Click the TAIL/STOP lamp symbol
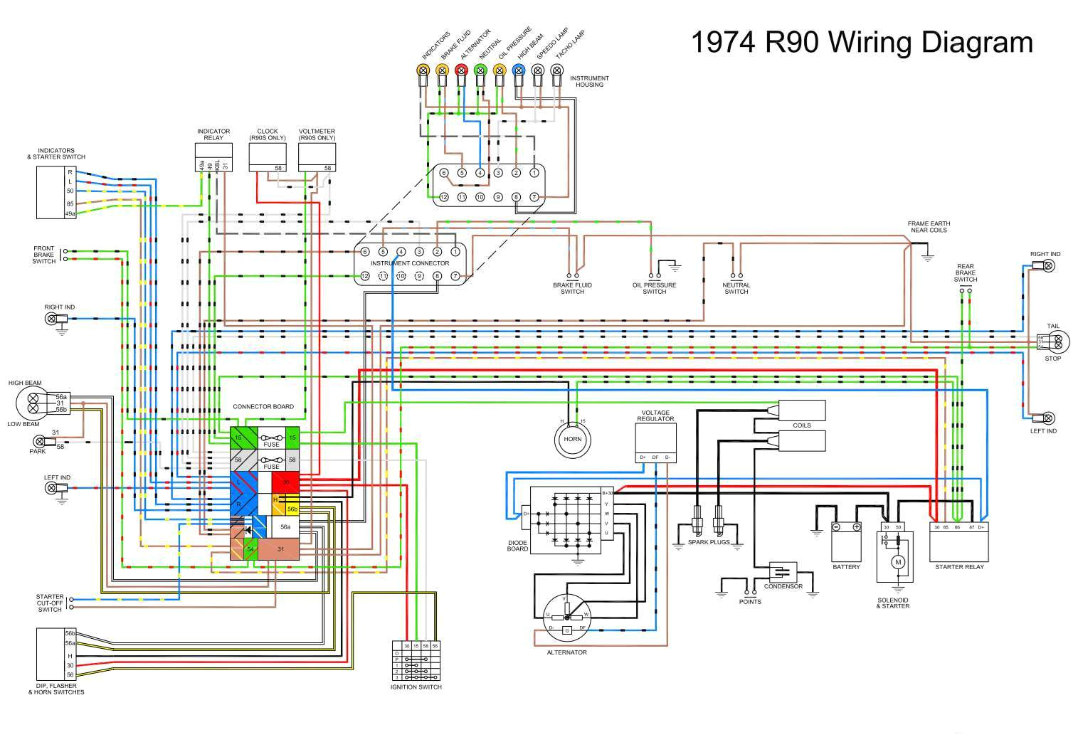Image resolution: width=1078 pixels, height=747 pixels. tap(1059, 343)
